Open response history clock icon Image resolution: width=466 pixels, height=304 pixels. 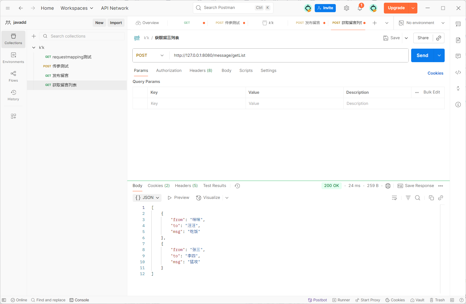tap(237, 186)
